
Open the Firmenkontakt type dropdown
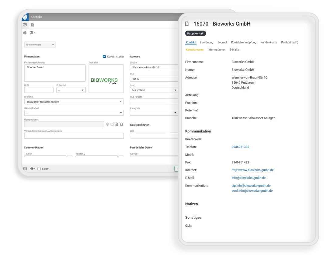pos(40,44)
